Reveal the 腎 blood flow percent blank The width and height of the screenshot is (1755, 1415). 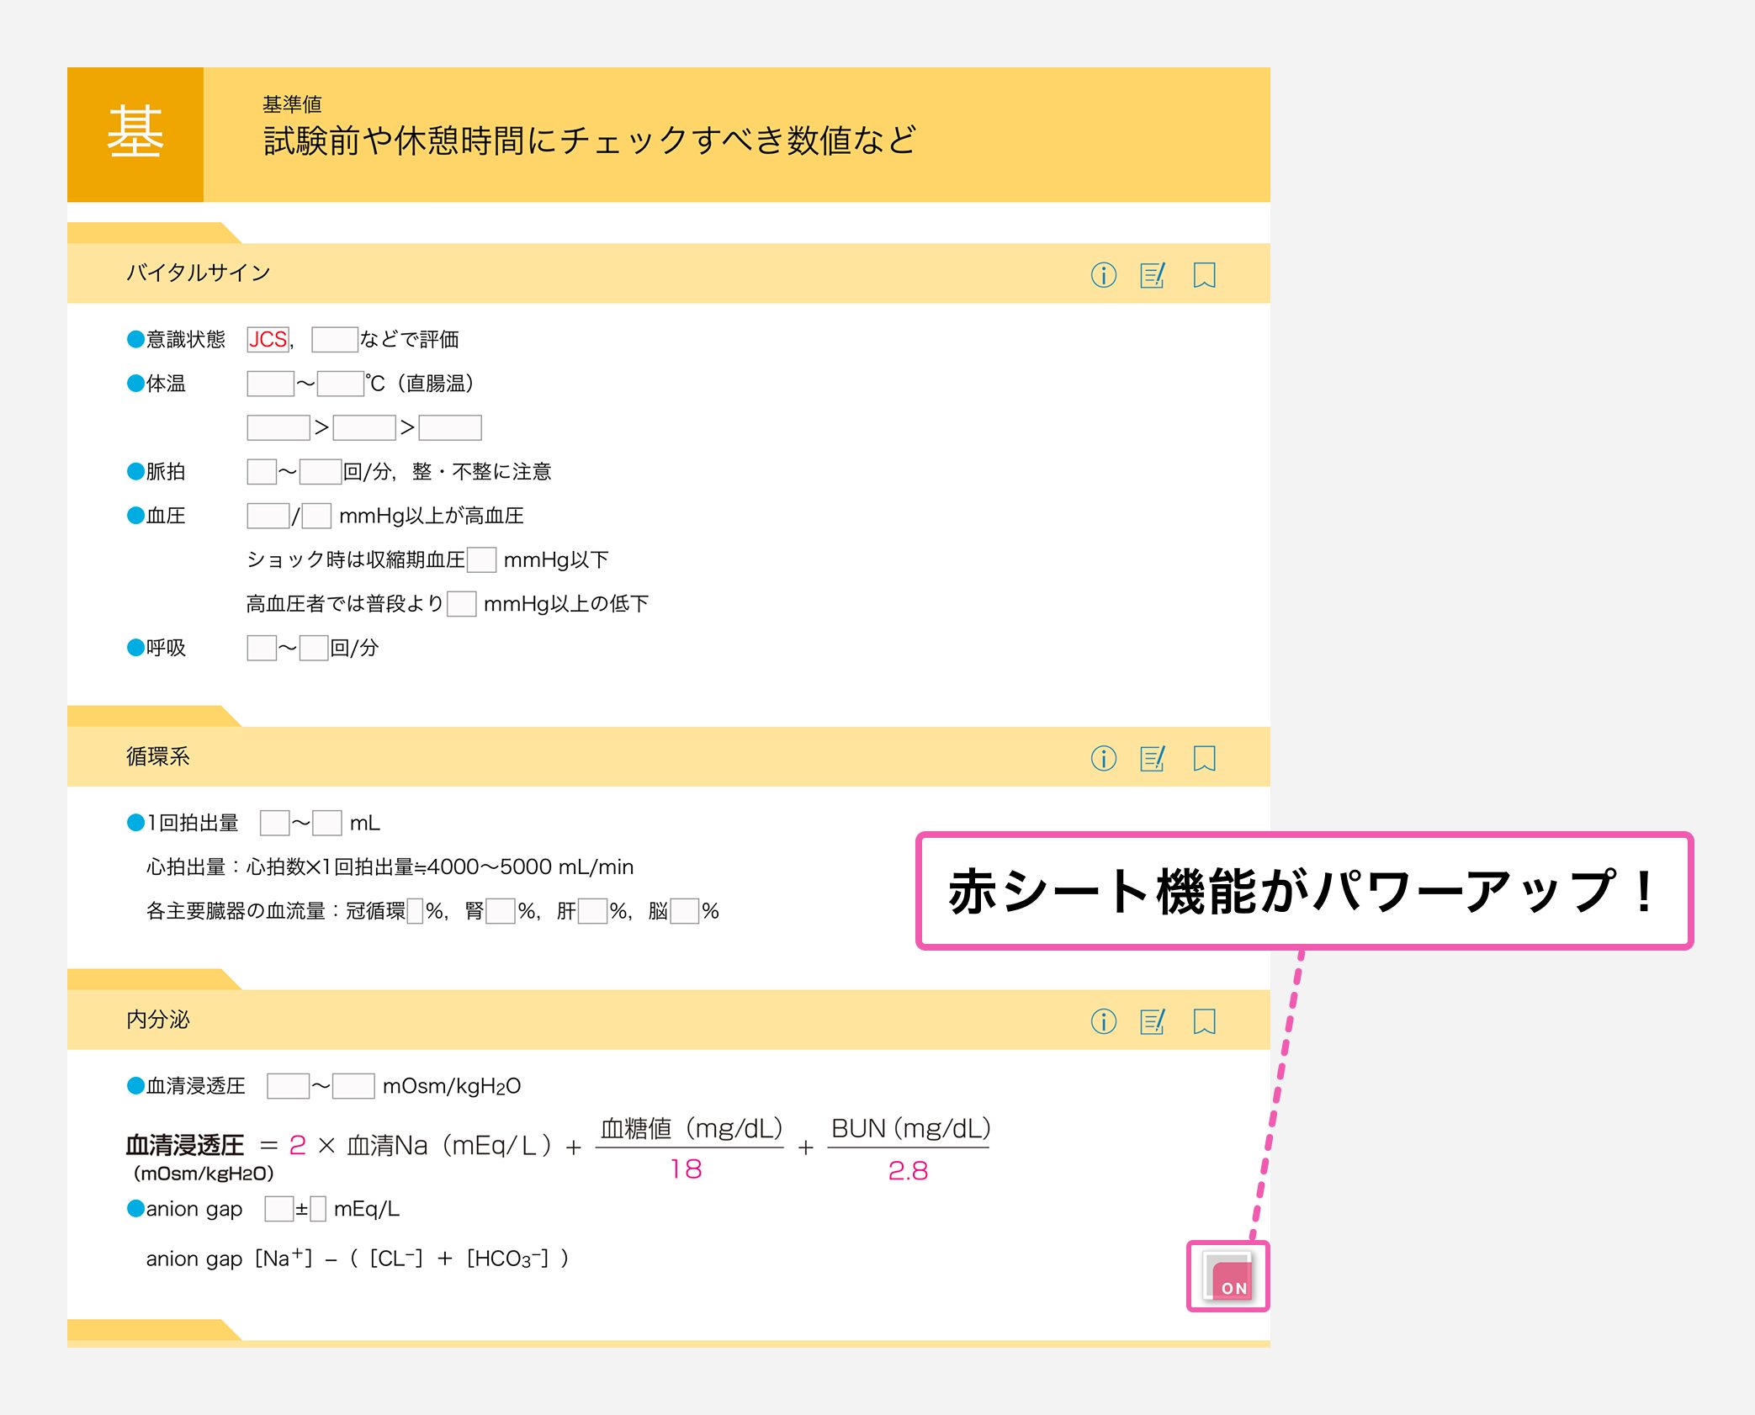501,911
